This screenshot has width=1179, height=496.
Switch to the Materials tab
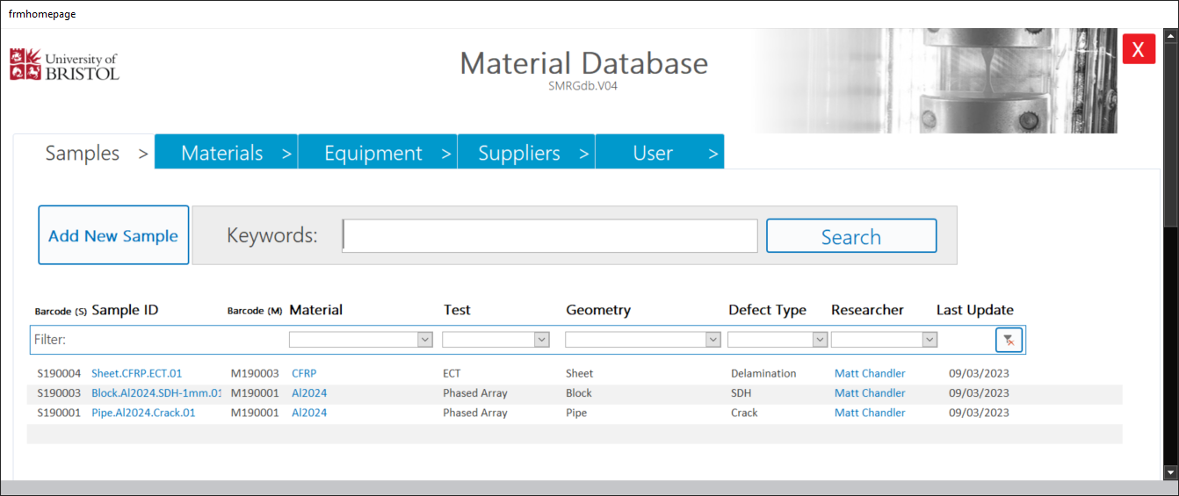coord(227,153)
